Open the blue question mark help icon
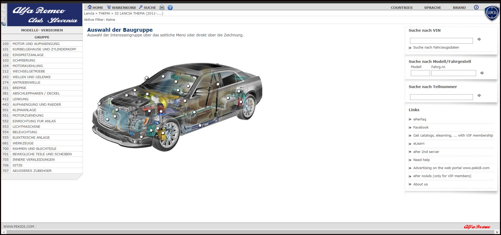The image size is (501, 235). (170, 8)
